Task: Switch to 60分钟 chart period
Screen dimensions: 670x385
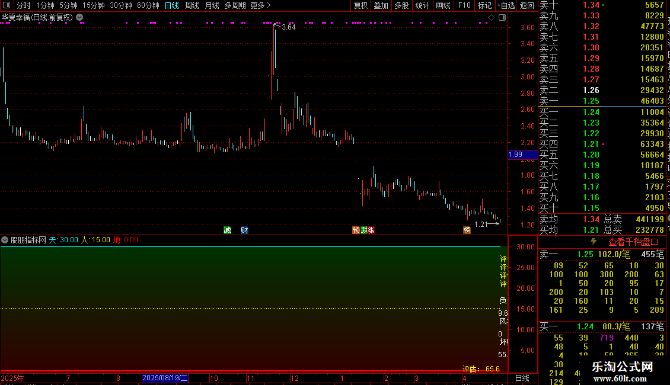Action: pos(148,5)
